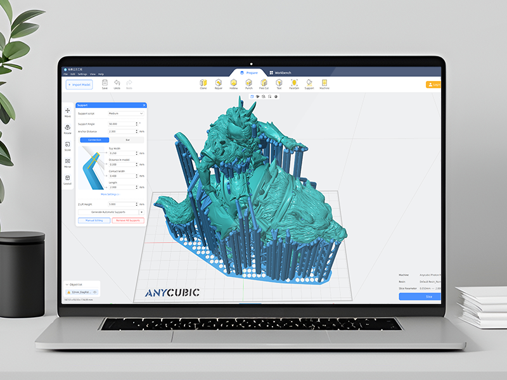Open the Hollow tool

233,84
